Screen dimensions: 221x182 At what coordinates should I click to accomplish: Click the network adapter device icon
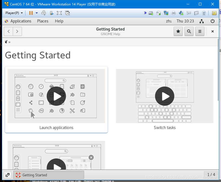[x=166, y=13]
